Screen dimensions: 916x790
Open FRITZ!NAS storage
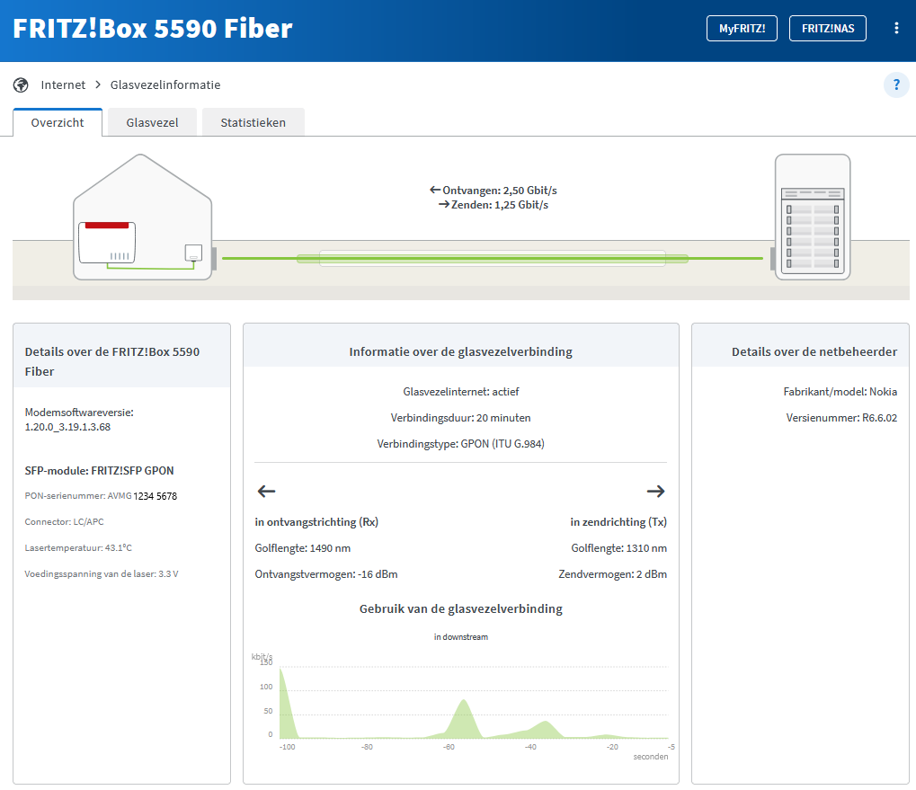click(827, 28)
